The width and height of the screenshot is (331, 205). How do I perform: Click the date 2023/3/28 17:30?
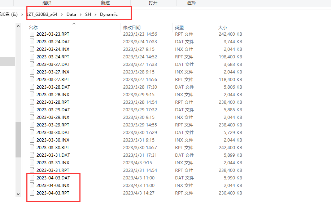tap(140, 87)
